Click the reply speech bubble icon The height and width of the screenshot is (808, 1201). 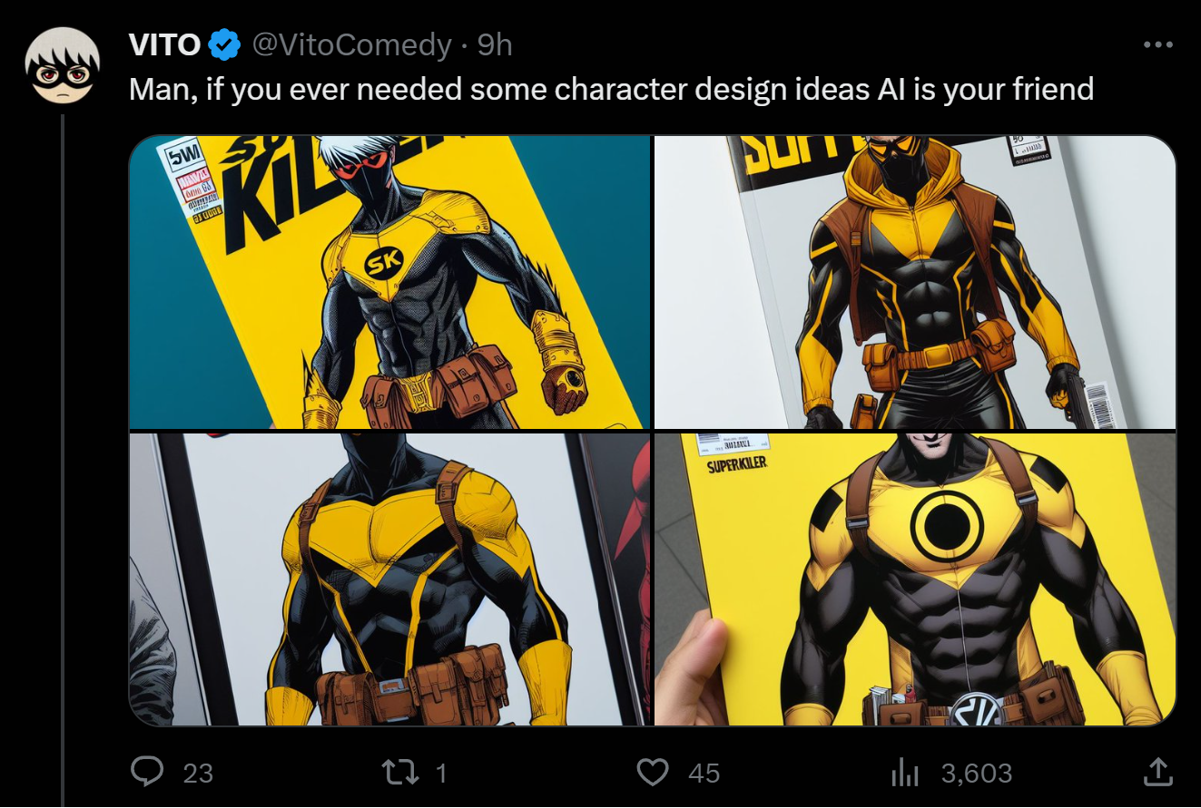pyautogui.click(x=146, y=772)
